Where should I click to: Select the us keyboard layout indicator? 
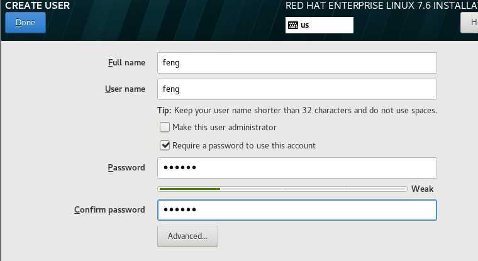pyautogui.click(x=319, y=25)
